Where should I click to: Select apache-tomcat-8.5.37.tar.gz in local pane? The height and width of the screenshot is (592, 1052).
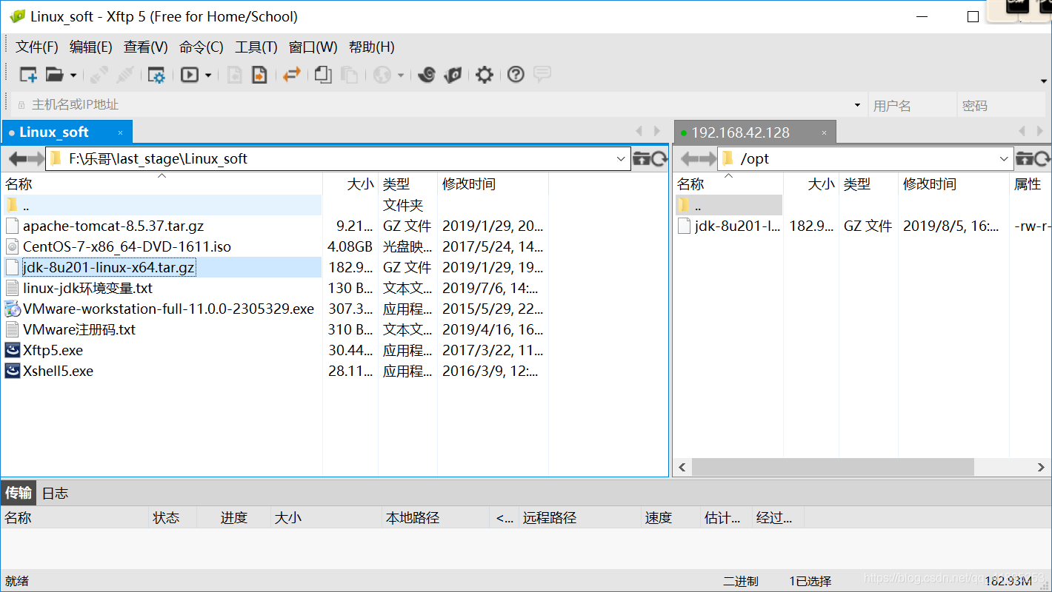coord(113,226)
